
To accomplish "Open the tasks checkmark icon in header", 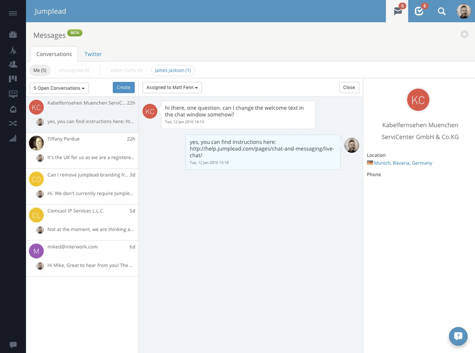I will point(419,11).
